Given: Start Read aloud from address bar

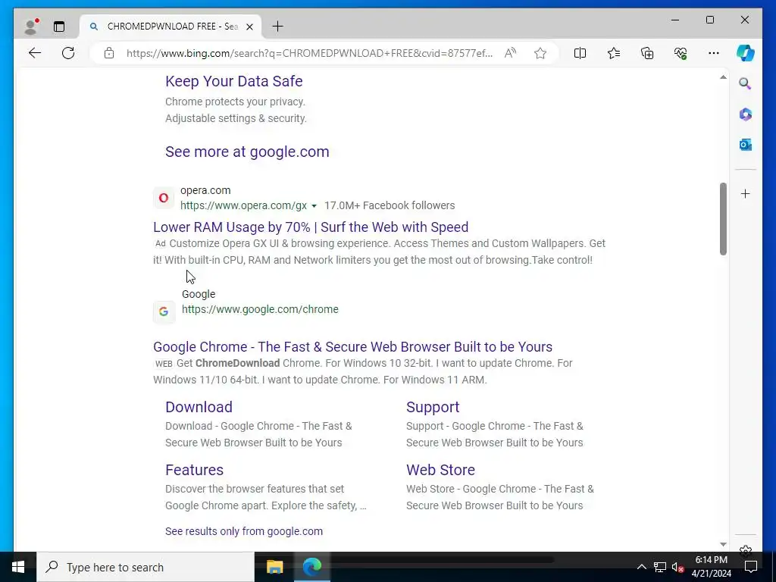Looking at the screenshot, I should click(510, 53).
